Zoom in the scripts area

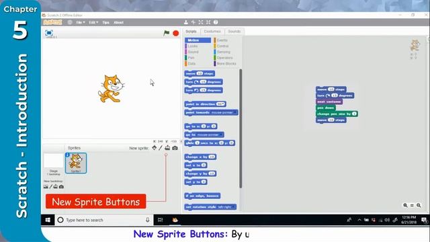pyautogui.click(x=419, y=205)
